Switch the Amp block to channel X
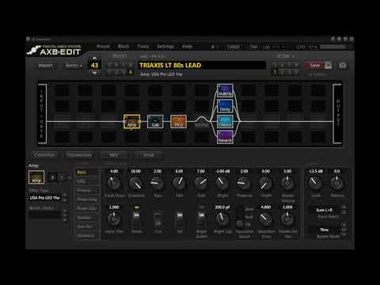The width and height of the screenshot is (380, 285). [x=52, y=177]
